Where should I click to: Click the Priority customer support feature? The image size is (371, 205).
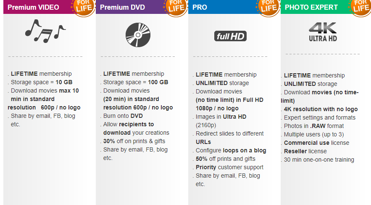[229, 167]
